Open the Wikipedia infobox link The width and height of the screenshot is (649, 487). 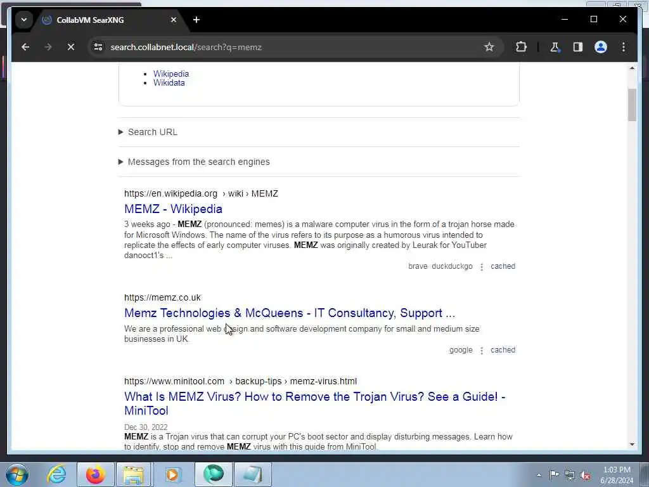pyautogui.click(x=171, y=74)
